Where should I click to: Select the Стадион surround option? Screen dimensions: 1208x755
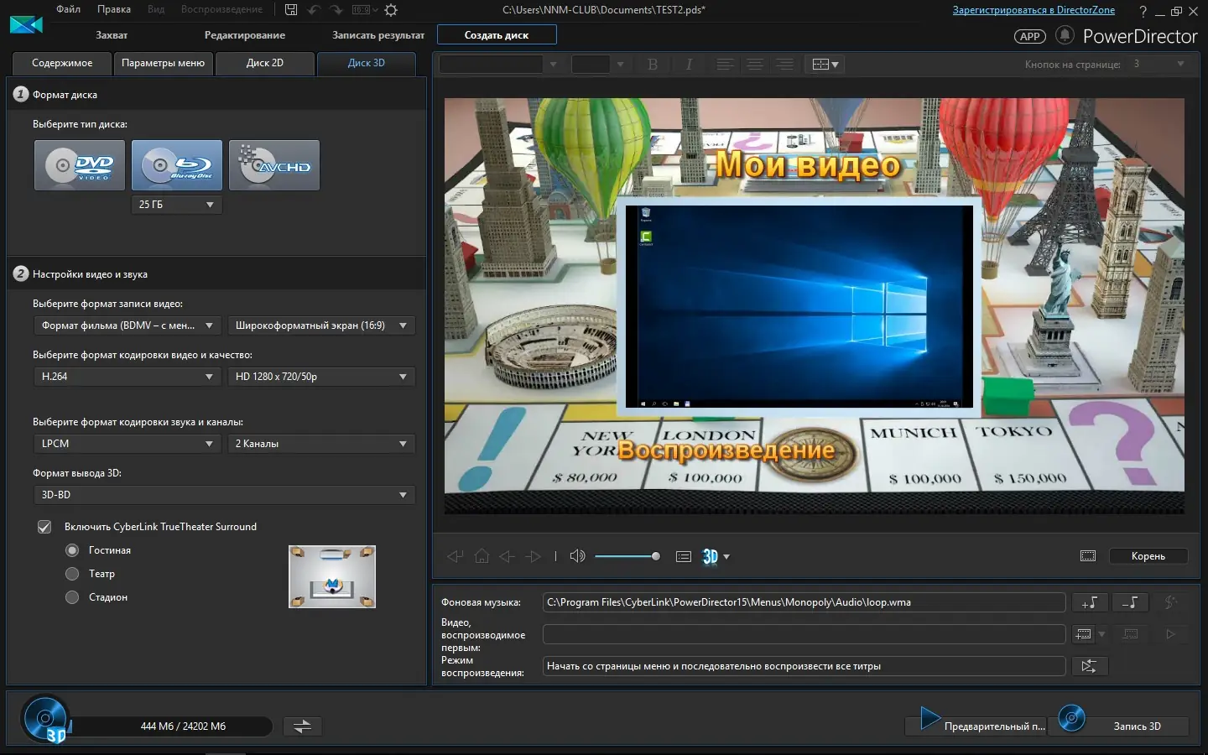coord(73,597)
